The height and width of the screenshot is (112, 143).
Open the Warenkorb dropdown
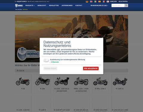pos(99,5)
